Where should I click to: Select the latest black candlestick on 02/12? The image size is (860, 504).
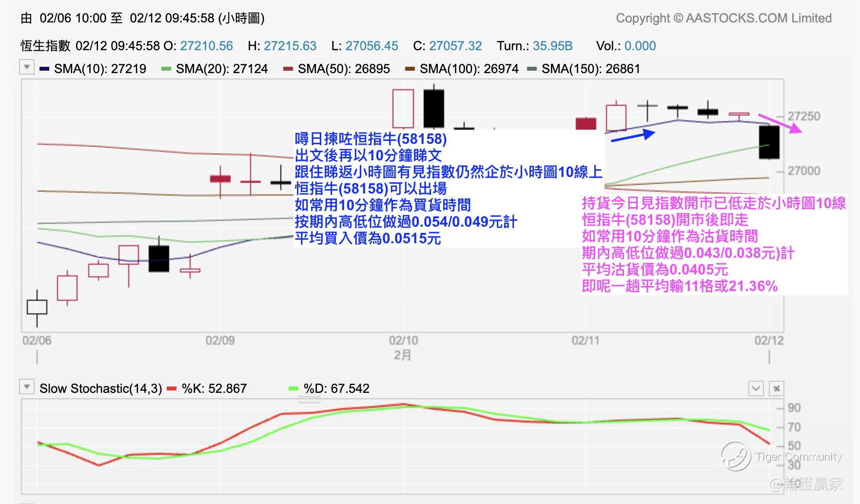[769, 142]
